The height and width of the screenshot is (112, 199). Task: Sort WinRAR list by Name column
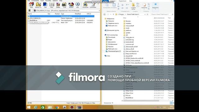(30, 14)
